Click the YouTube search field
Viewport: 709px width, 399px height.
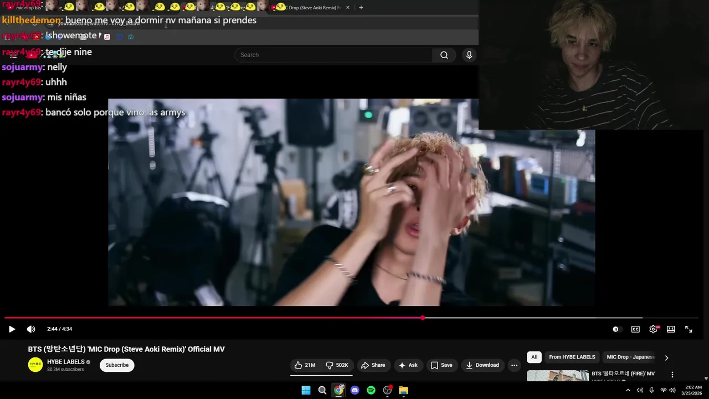tap(333, 55)
